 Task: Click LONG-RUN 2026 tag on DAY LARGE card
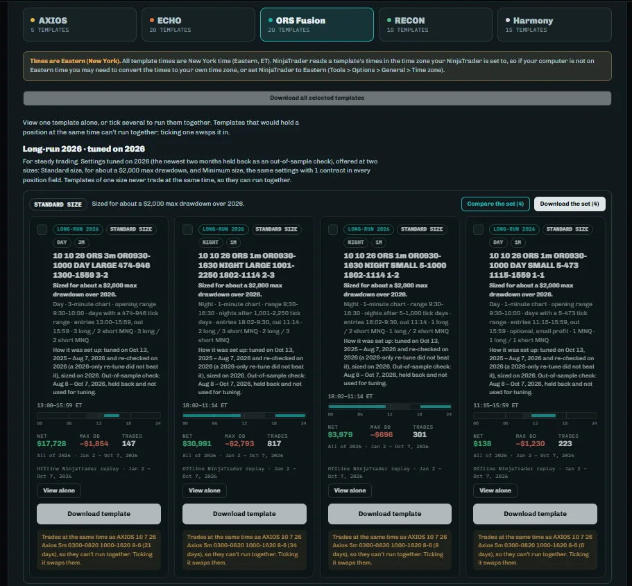coord(78,229)
